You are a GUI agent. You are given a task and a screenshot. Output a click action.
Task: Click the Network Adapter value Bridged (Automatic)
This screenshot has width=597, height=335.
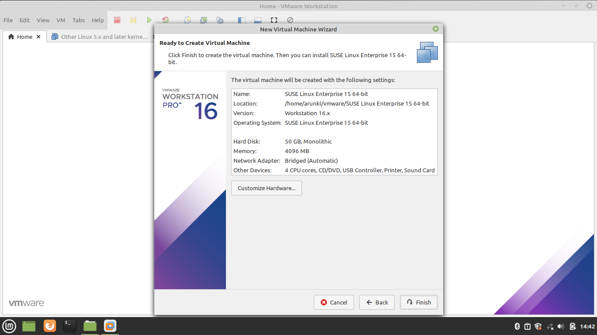pyautogui.click(x=311, y=161)
